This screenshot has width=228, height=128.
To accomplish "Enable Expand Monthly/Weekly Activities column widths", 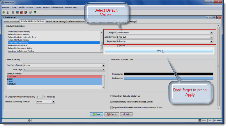I will point(112,108).
